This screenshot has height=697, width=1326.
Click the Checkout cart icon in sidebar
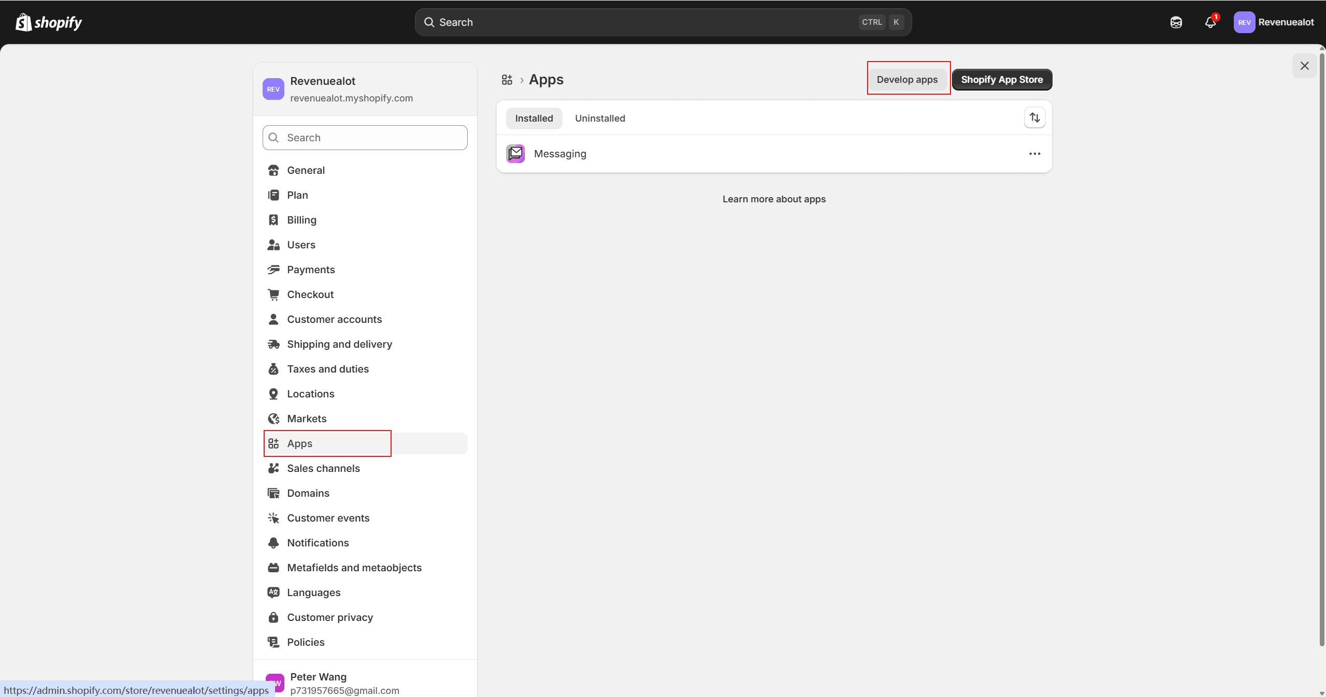click(273, 294)
